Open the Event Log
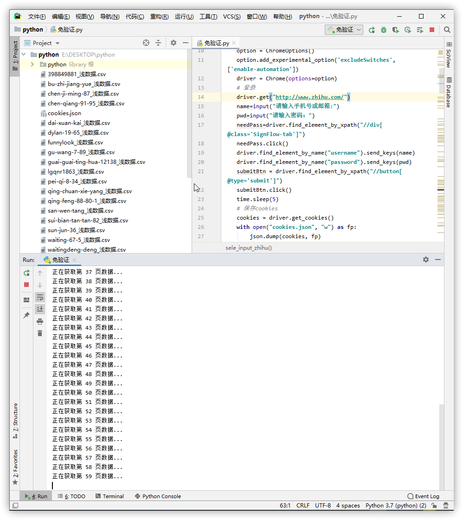The height and width of the screenshot is (520, 463). [x=423, y=496]
